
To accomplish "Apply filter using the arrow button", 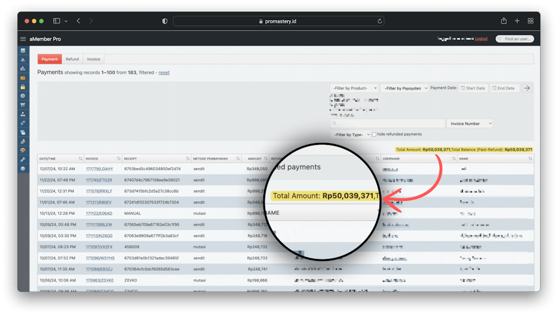I will coord(527,88).
